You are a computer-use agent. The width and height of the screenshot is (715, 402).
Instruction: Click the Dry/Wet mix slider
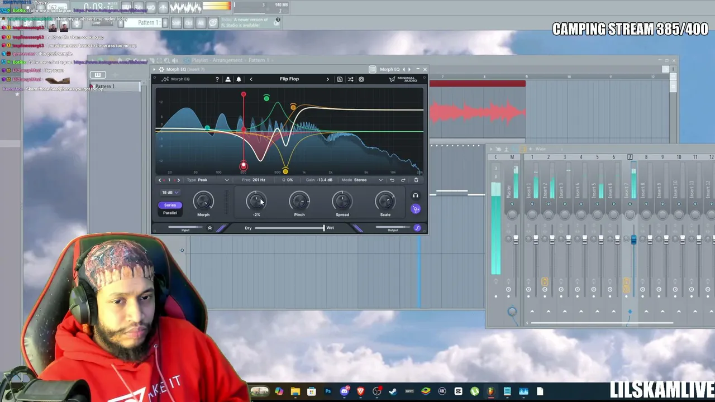(289, 228)
